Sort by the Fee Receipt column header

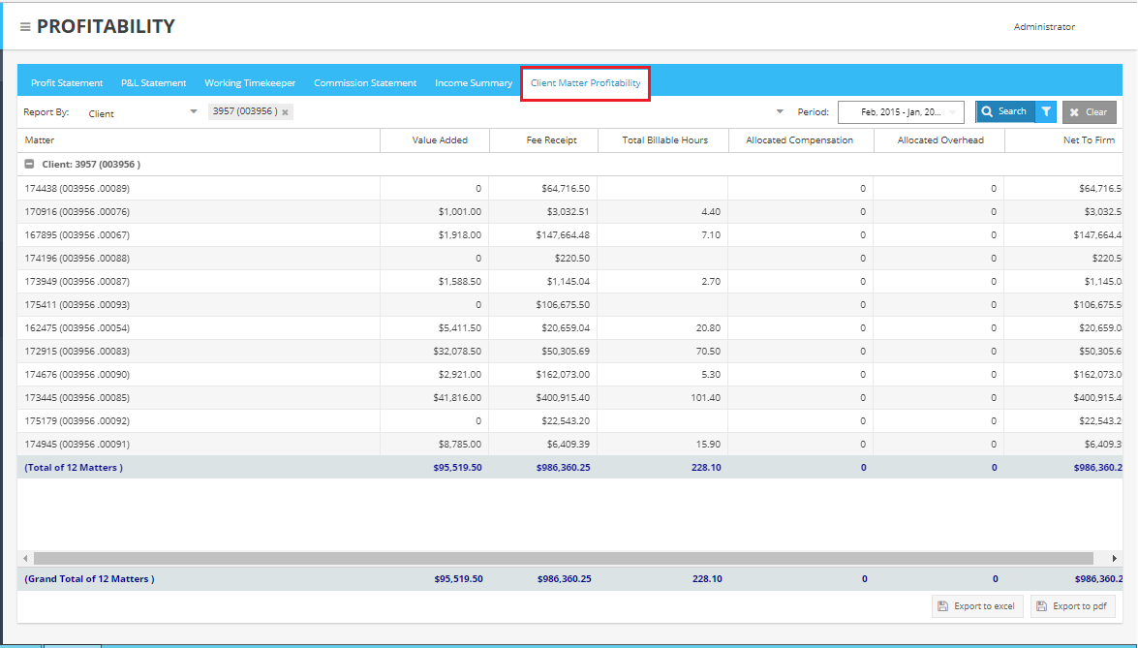pos(551,140)
